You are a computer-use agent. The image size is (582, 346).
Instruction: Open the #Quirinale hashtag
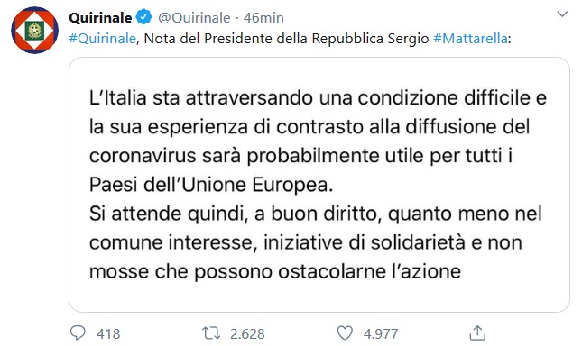click(103, 38)
